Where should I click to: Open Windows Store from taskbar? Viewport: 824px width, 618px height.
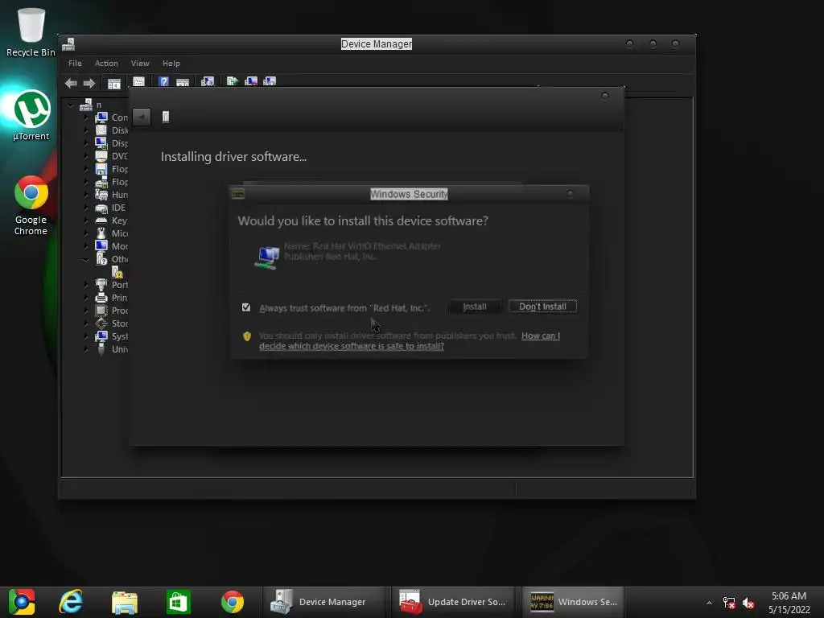point(178,602)
